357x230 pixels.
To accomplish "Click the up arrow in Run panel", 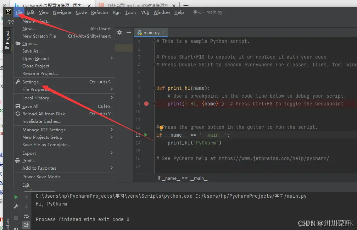I will [26, 197].
